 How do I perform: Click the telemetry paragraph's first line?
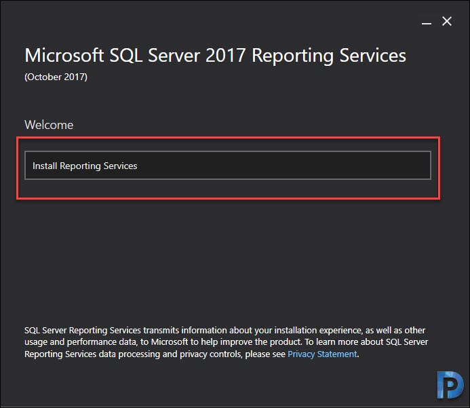224,331
